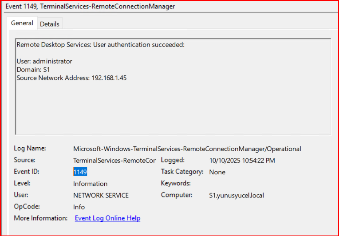Switch to the Details tab
Viewport: 339px width, 236px height.
pos(49,24)
